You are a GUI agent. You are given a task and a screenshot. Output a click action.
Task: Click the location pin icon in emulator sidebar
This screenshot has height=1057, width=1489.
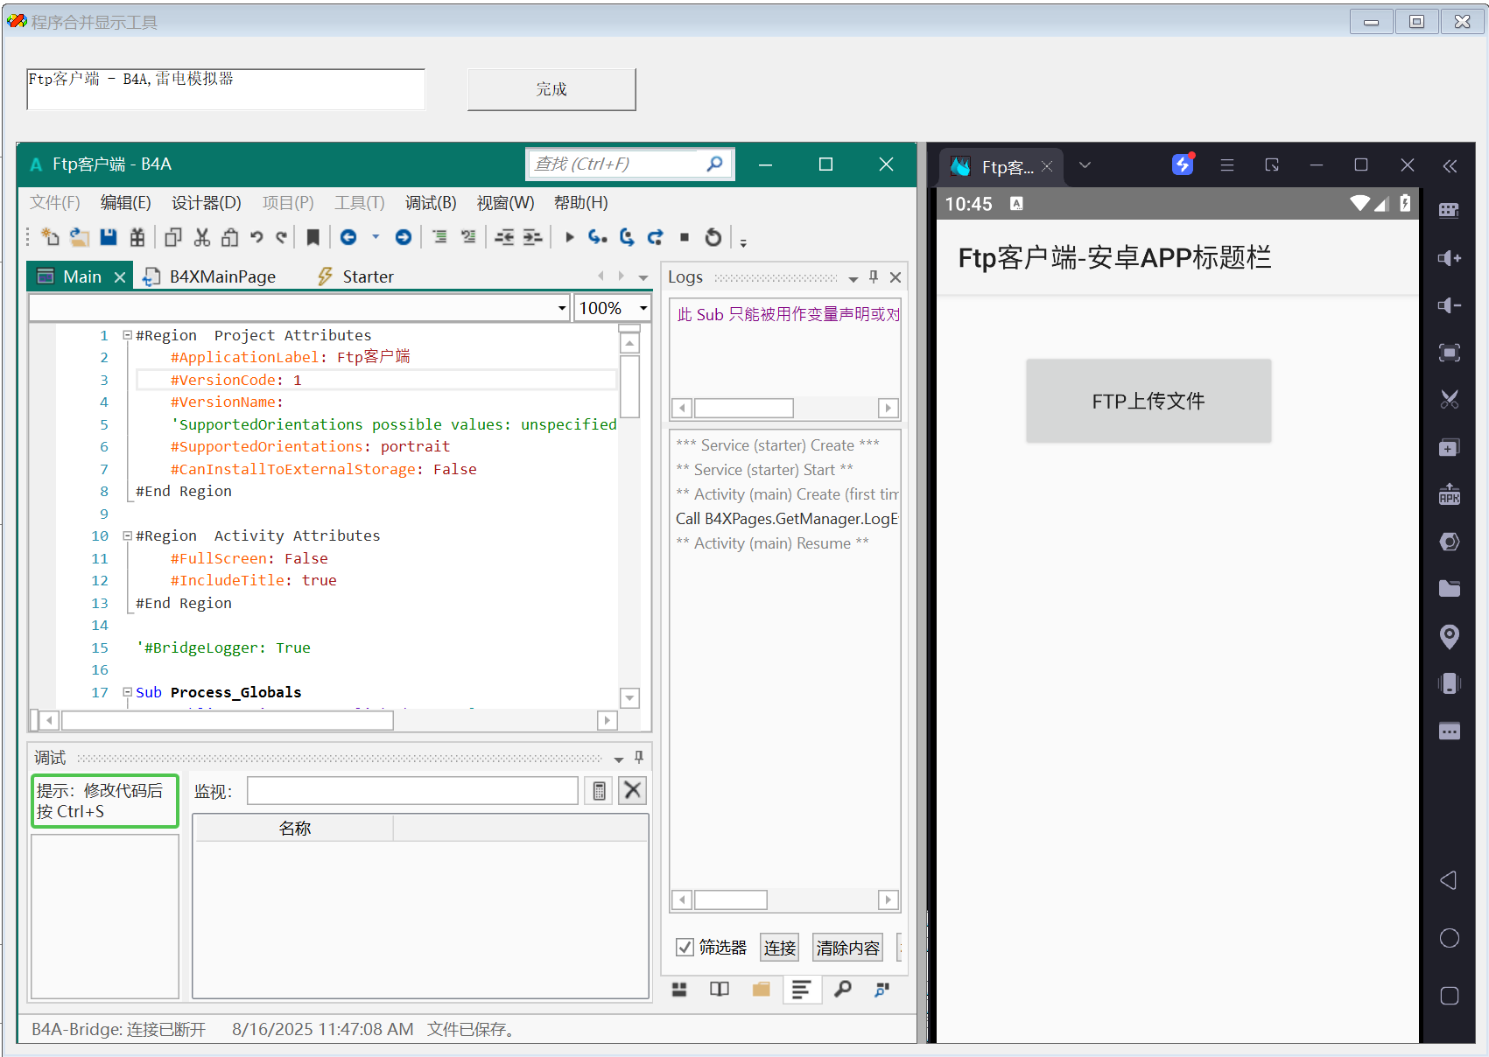tap(1449, 636)
